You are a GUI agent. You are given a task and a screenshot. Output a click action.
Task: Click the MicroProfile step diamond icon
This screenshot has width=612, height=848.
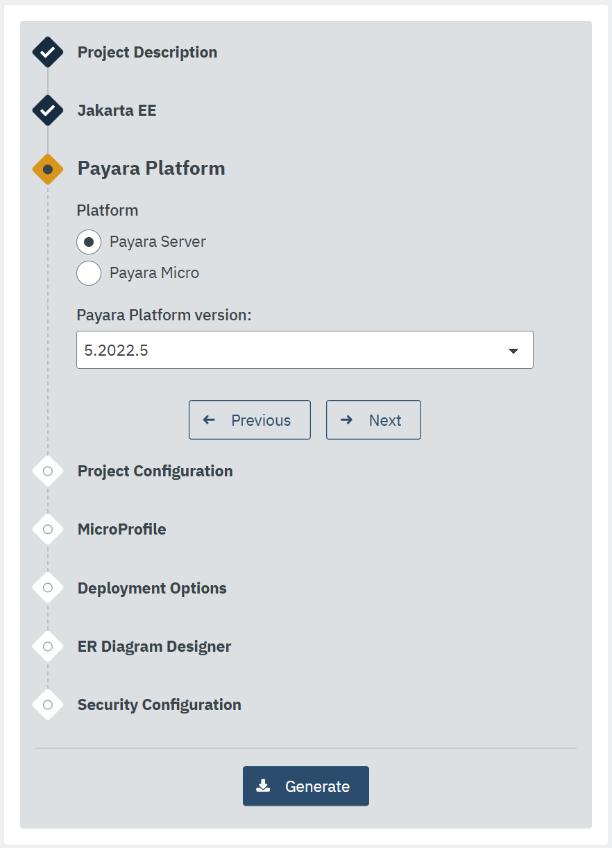click(47, 529)
